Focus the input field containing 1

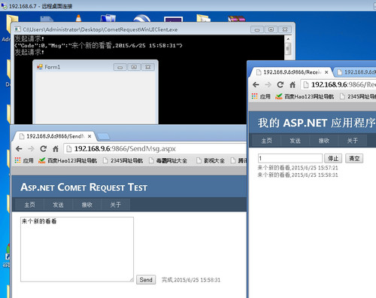[290, 159]
